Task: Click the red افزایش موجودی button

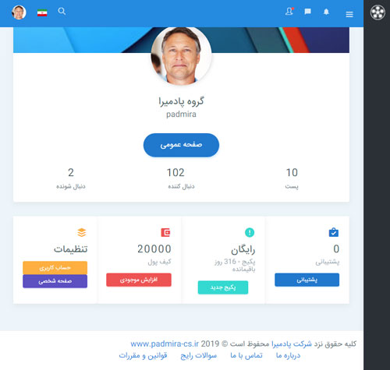Action: [x=139, y=280]
